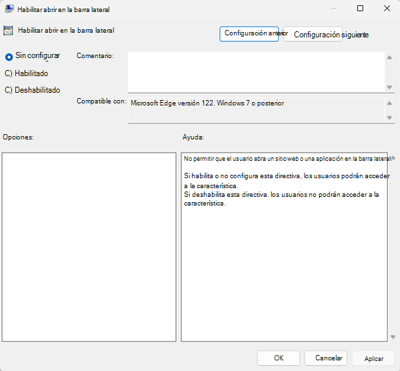The width and height of the screenshot is (400, 371).
Task: Click the empty Opciones panel box
Action: pyautogui.click(x=89, y=247)
